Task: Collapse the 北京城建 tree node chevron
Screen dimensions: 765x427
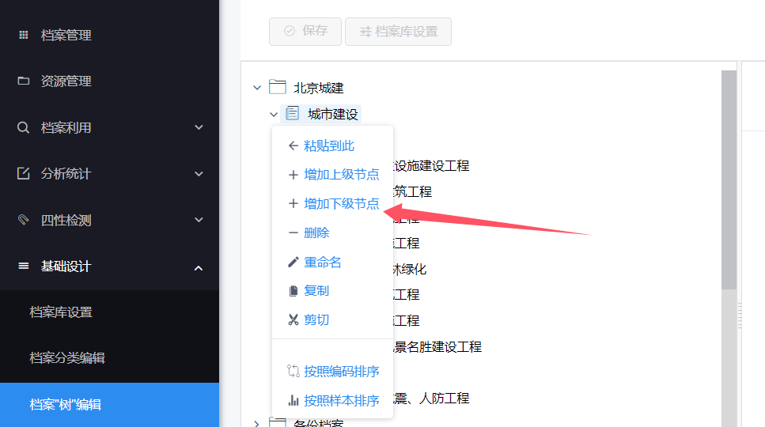Action: tap(257, 88)
